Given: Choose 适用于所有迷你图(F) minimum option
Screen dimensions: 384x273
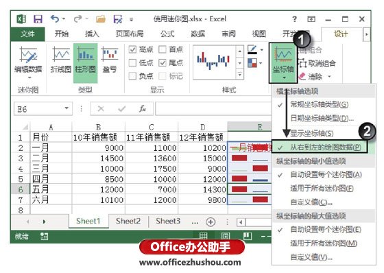Looking at the screenshot, I should (324, 188).
